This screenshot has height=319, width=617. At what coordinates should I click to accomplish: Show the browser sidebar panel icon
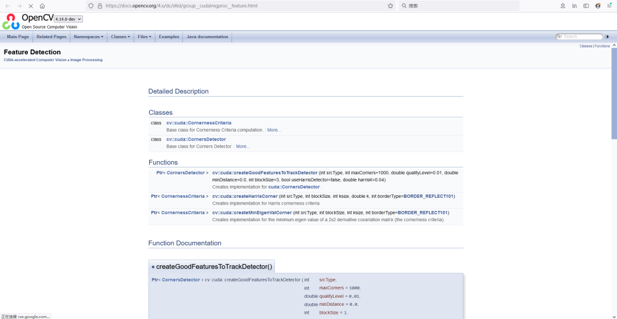(x=586, y=6)
